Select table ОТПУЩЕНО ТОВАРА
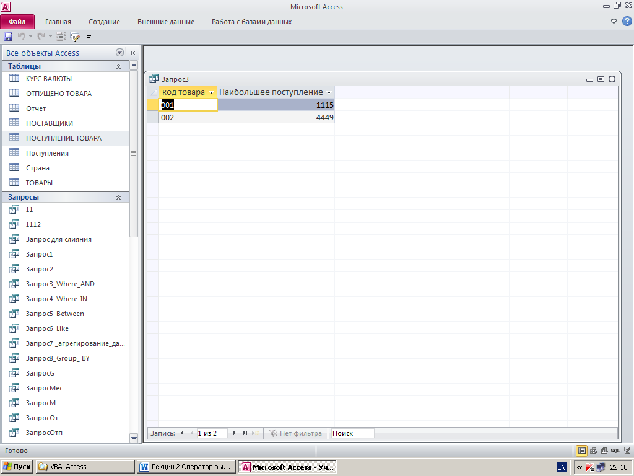Viewport: 634px width, 476px height. point(66,94)
